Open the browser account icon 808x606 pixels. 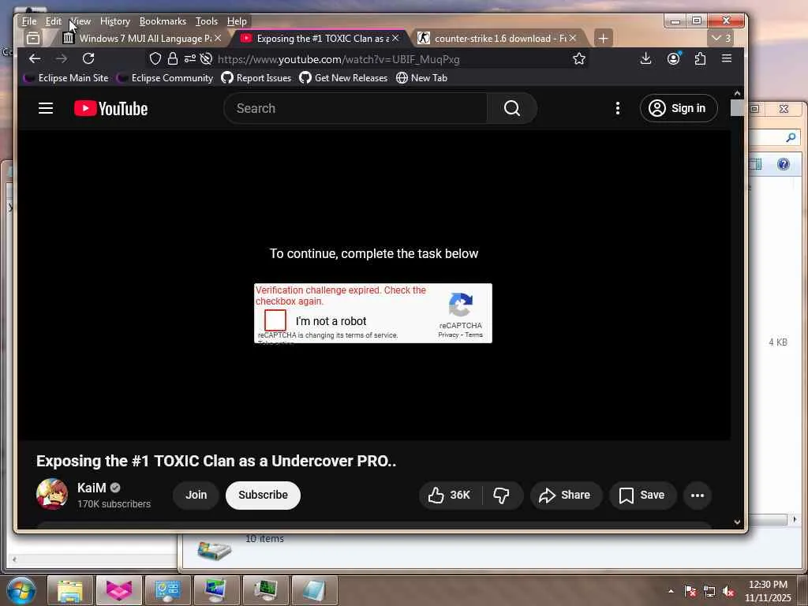[674, 58]
